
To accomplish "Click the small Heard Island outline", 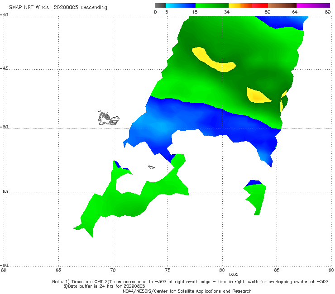I will tap(152, 167).
